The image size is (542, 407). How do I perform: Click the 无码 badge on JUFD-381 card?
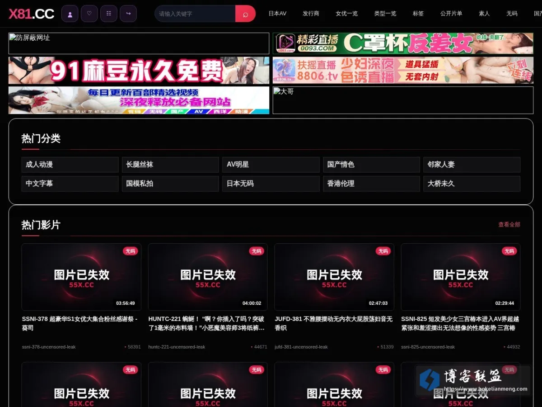tap(383, 251)
